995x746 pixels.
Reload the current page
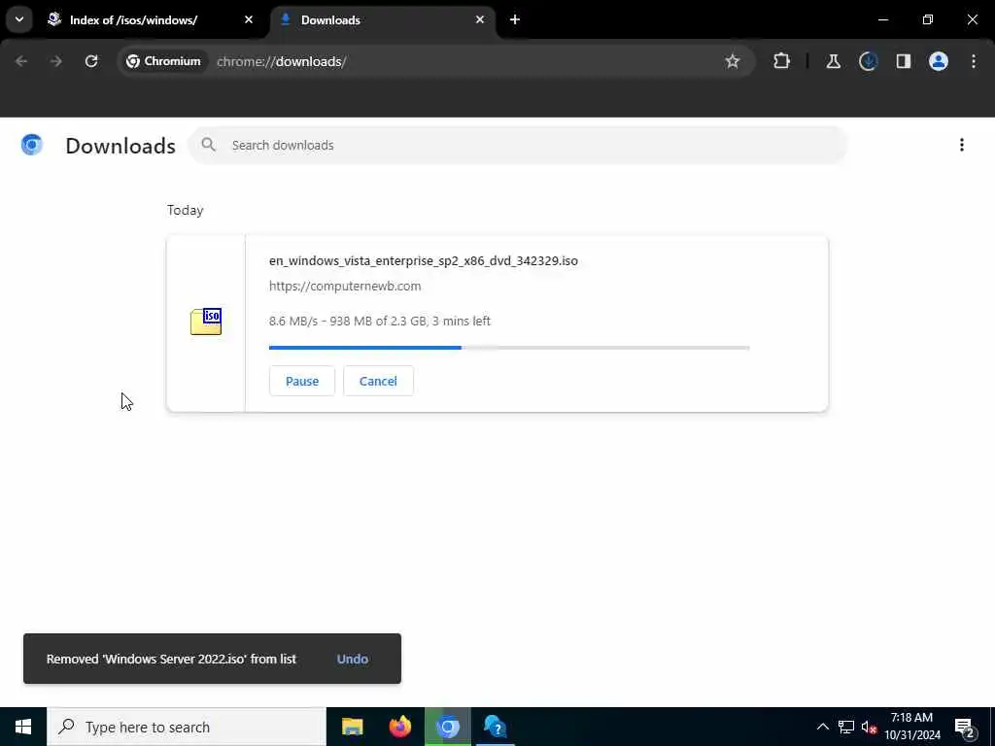pos(91,61)
